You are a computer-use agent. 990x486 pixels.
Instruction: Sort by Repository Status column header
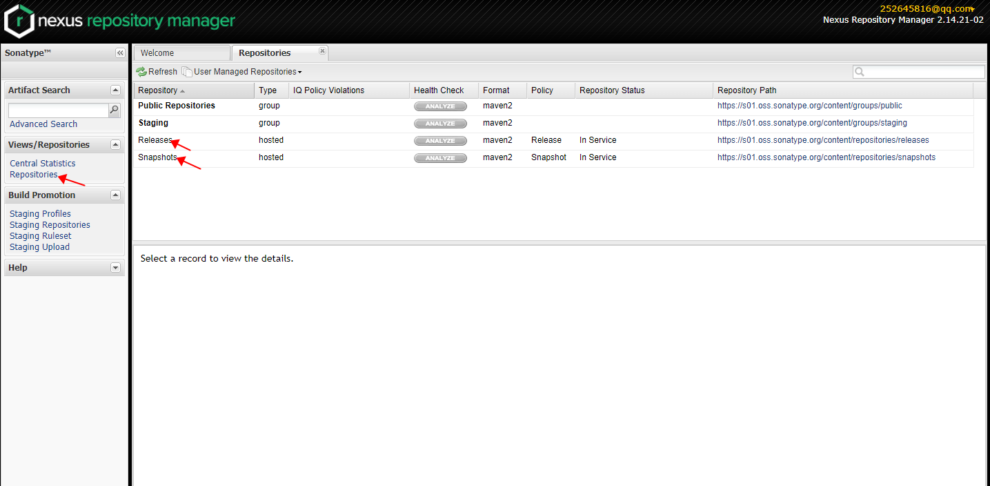click(x=644, y=90)
